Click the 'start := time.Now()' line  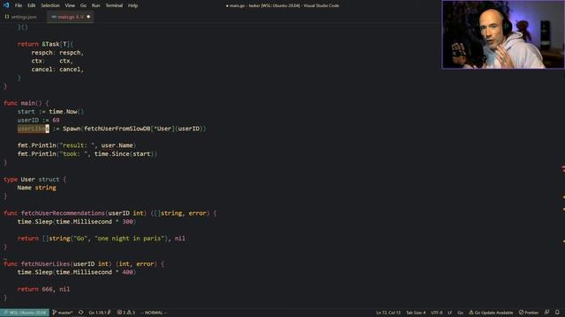point(50,112)
